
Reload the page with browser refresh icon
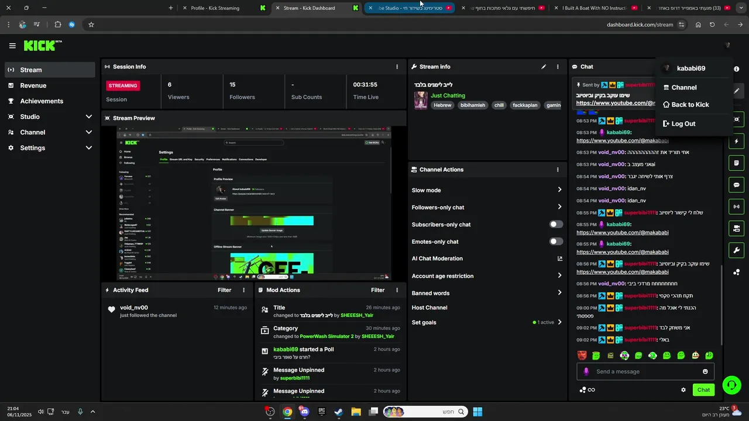point(712,25)
